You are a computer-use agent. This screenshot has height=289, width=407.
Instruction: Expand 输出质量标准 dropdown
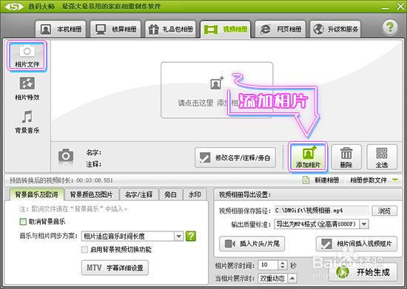tap(364, 224)
